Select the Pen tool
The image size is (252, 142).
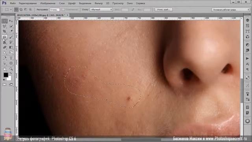pos(5,58)
